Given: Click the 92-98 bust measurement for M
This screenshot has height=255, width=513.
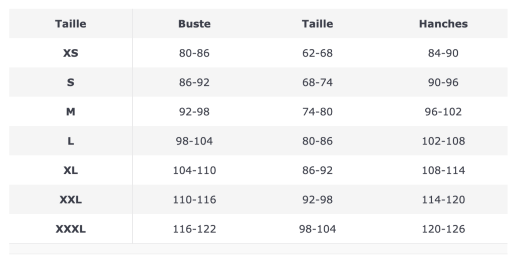Looking at the screenshot, I should [194, 111].
